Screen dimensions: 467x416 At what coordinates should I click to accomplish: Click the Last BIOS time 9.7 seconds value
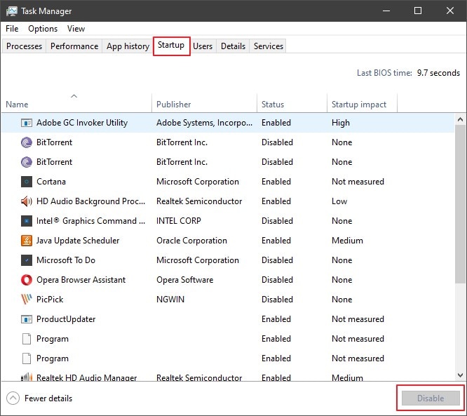(438, 73)
